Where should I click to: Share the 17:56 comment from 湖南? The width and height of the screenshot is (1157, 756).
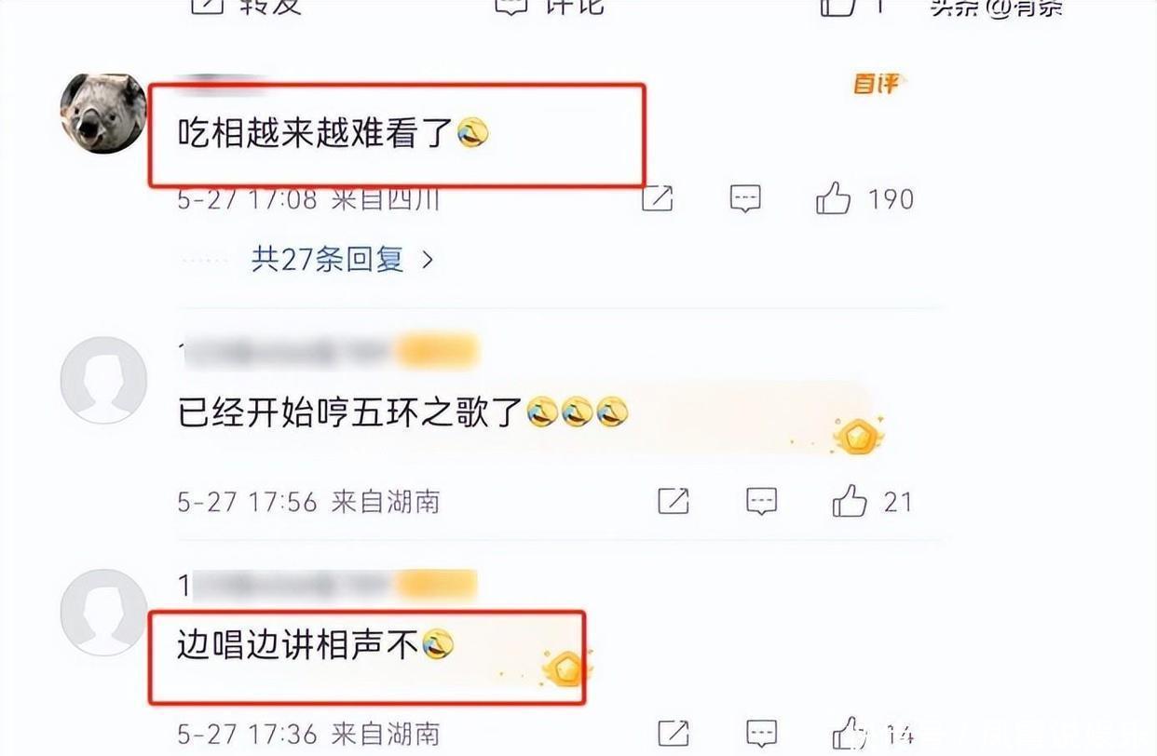pyautogui.click(x=673, y=502)
